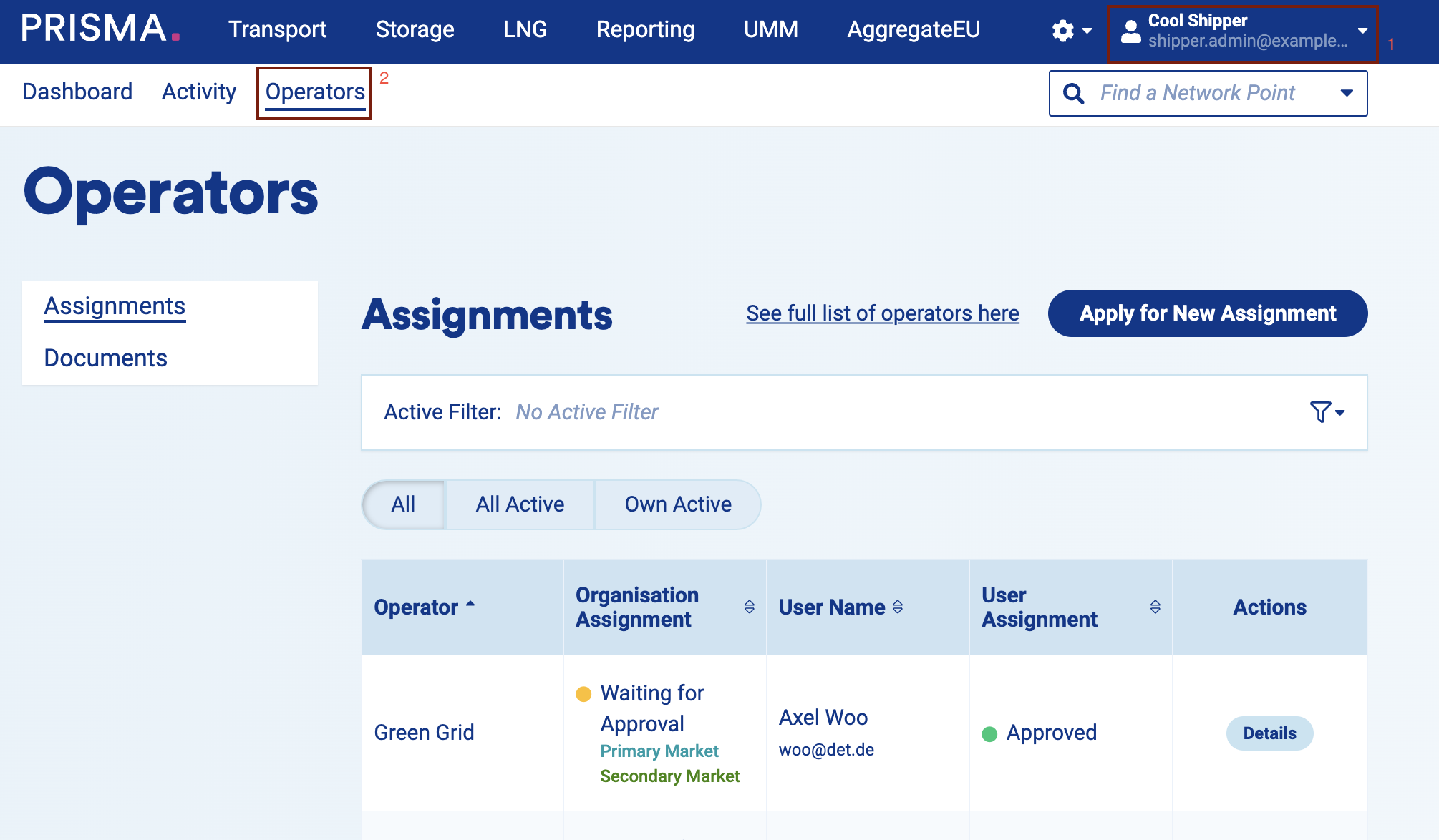
Task: Click the PRISMA logo
Action: pos(100,29)
